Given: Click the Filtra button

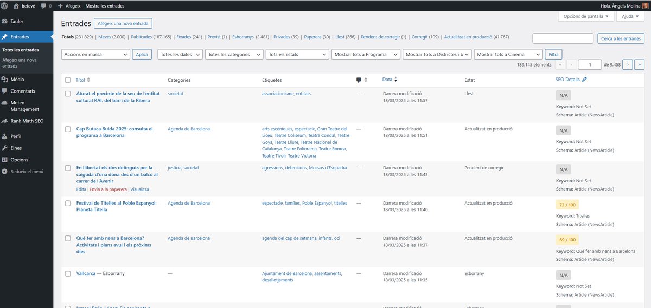Looking at the screenshot, I should pyautogui.click(x=553, y=54).
